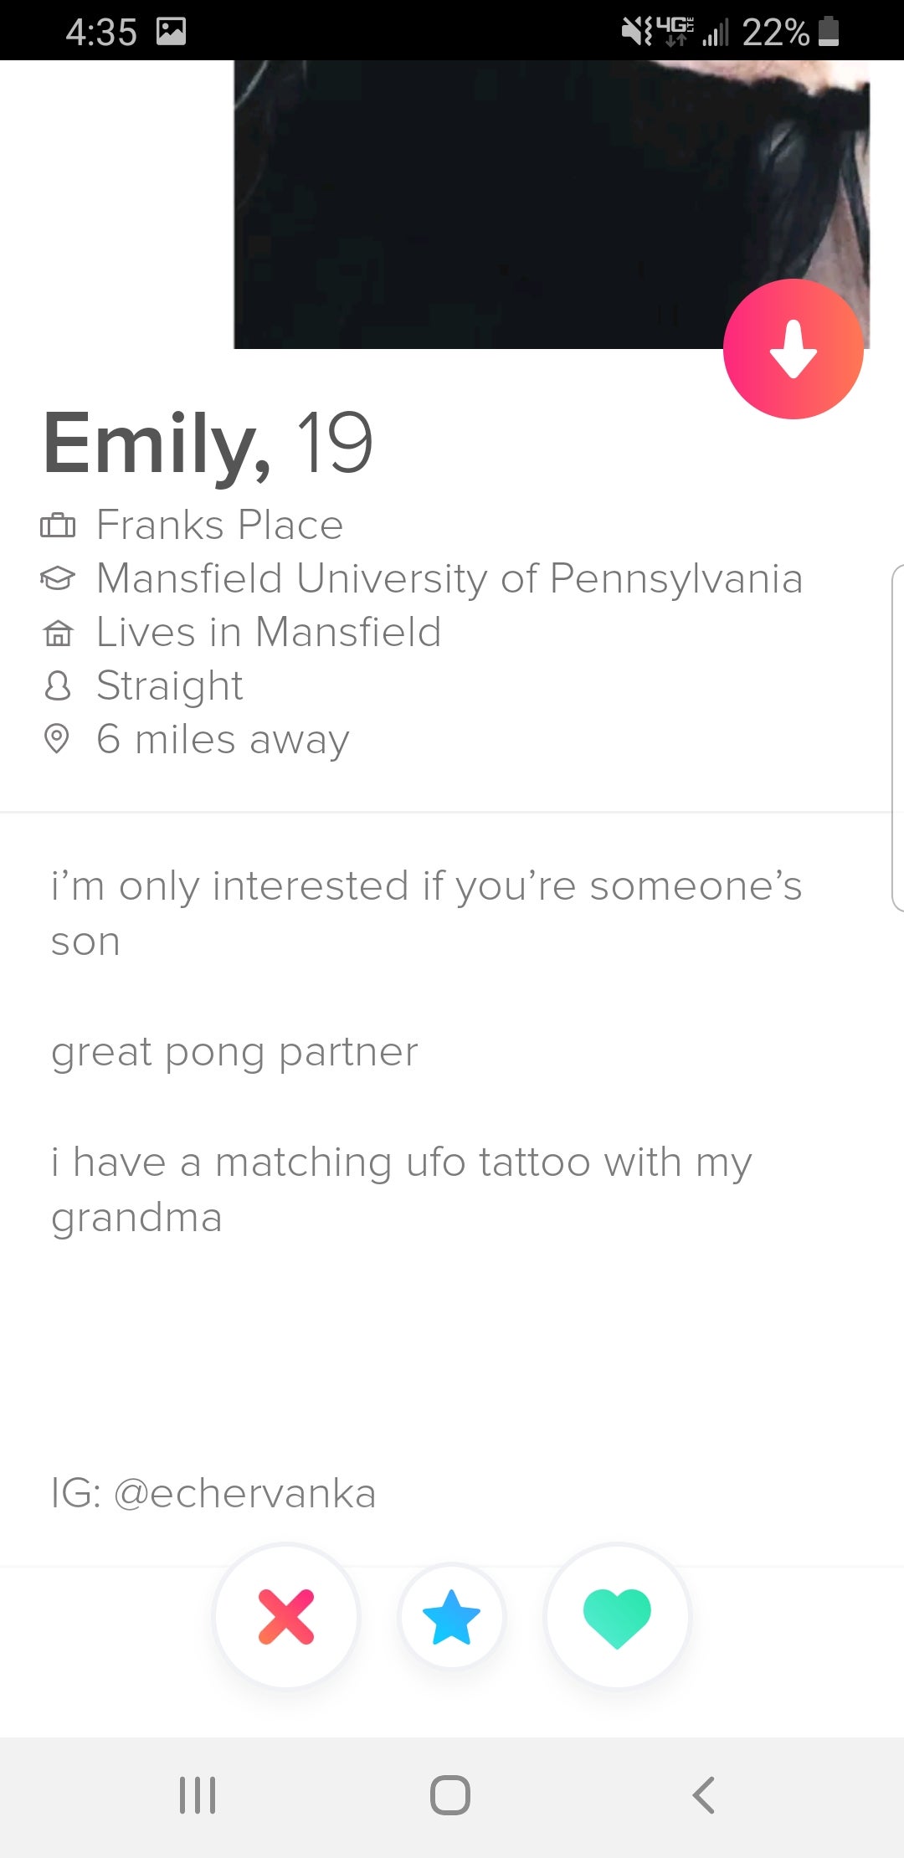Tap the briefcase icon beside Franks Place
The image size is (904, 1858).
click(58, 526)
